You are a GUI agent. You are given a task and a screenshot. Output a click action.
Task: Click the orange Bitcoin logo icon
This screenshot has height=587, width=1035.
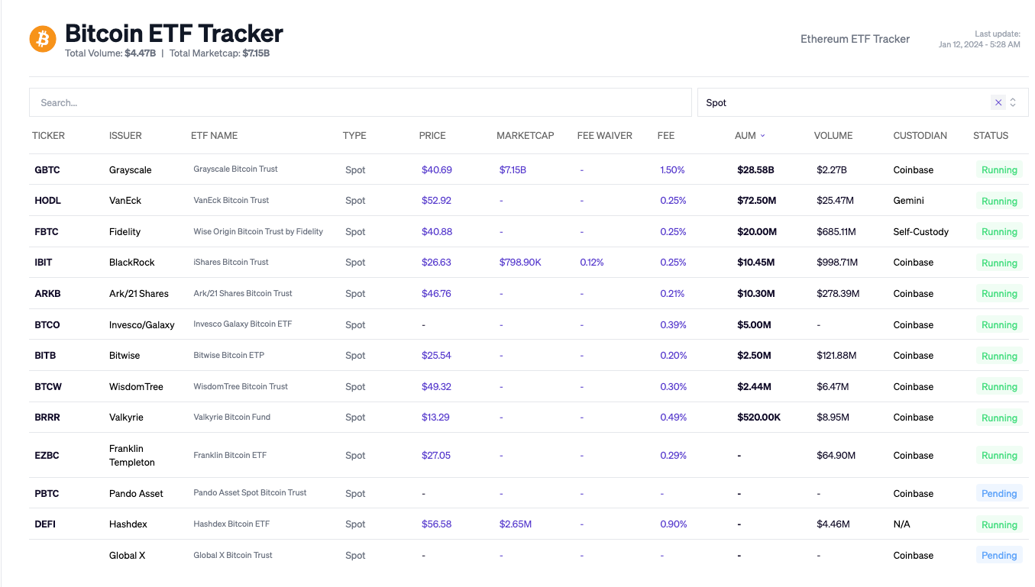43,38
